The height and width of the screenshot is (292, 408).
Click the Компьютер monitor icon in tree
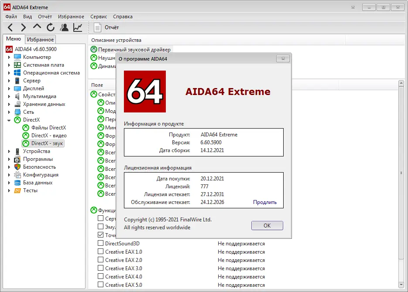17,57
